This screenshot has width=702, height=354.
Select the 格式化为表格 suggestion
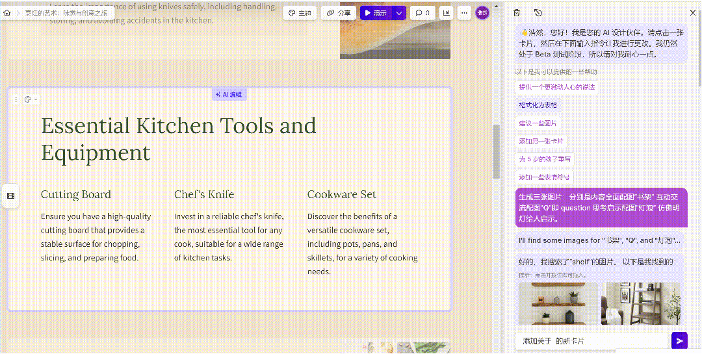537,105
